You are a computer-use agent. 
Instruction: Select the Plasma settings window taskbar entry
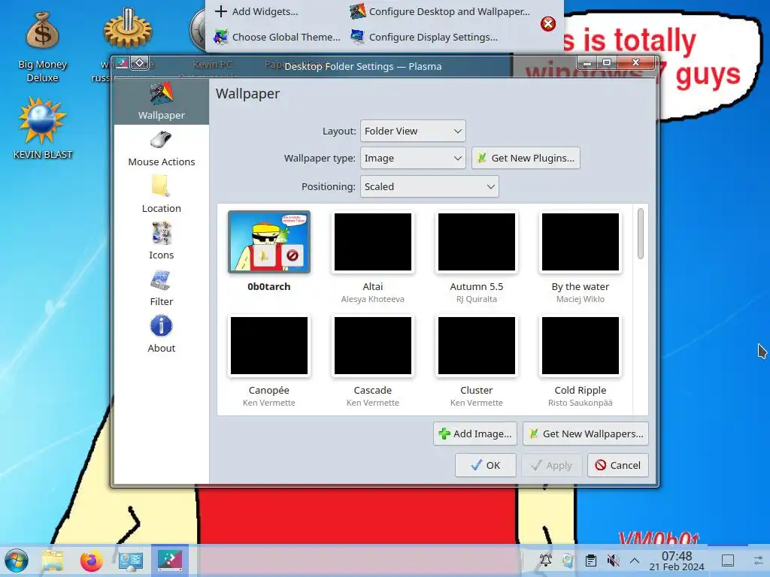(x=169, y=560)
